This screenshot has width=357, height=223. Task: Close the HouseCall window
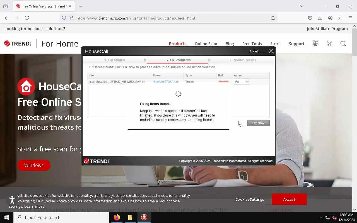(271, 51)
